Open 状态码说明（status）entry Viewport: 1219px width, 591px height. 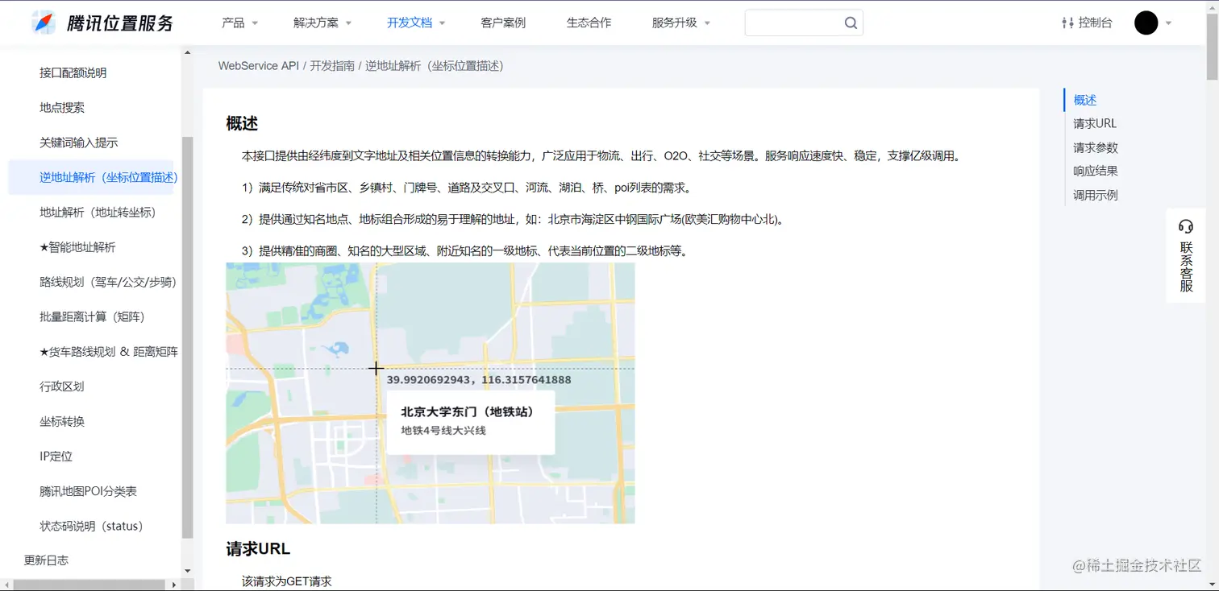pos(91,526)
